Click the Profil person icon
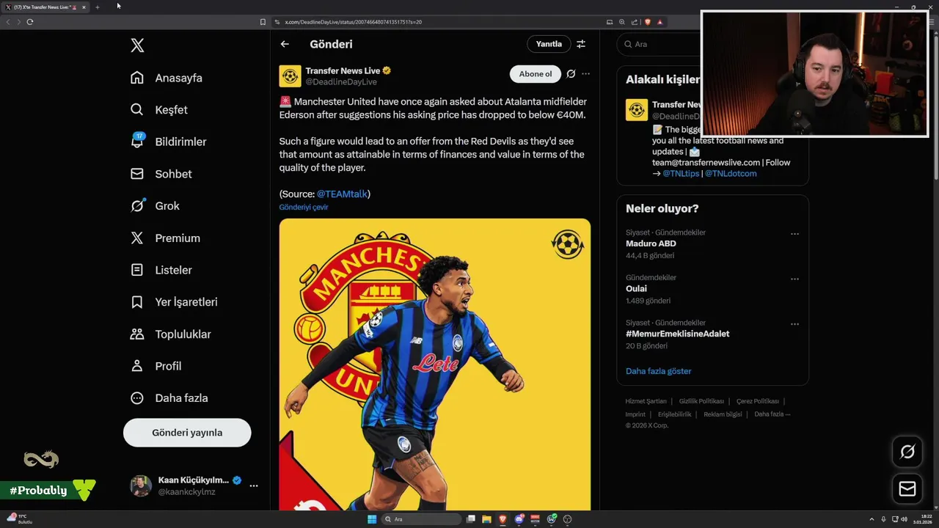Screen dimensions: 939x528 pos(137,366)
